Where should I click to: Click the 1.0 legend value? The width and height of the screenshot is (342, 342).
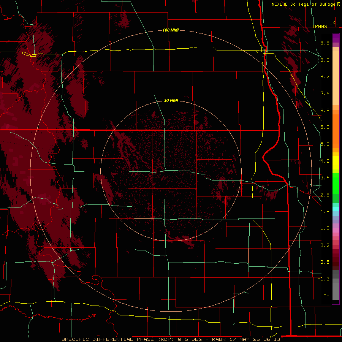pyautogui.click(x=325, y=228)
